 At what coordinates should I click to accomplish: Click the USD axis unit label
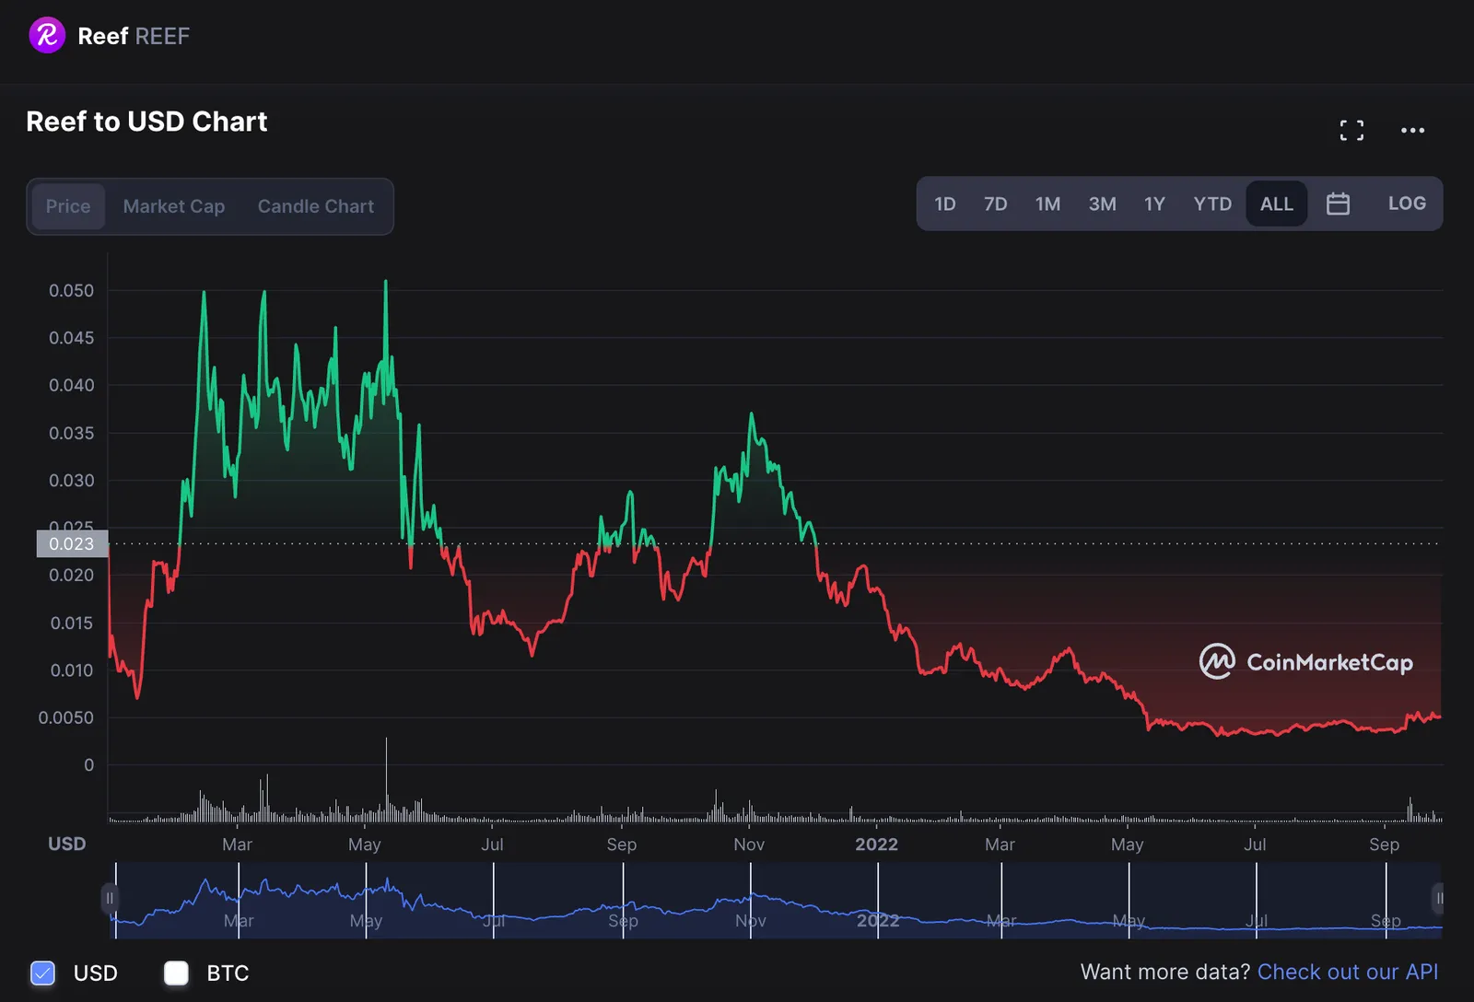pos(66,844)
